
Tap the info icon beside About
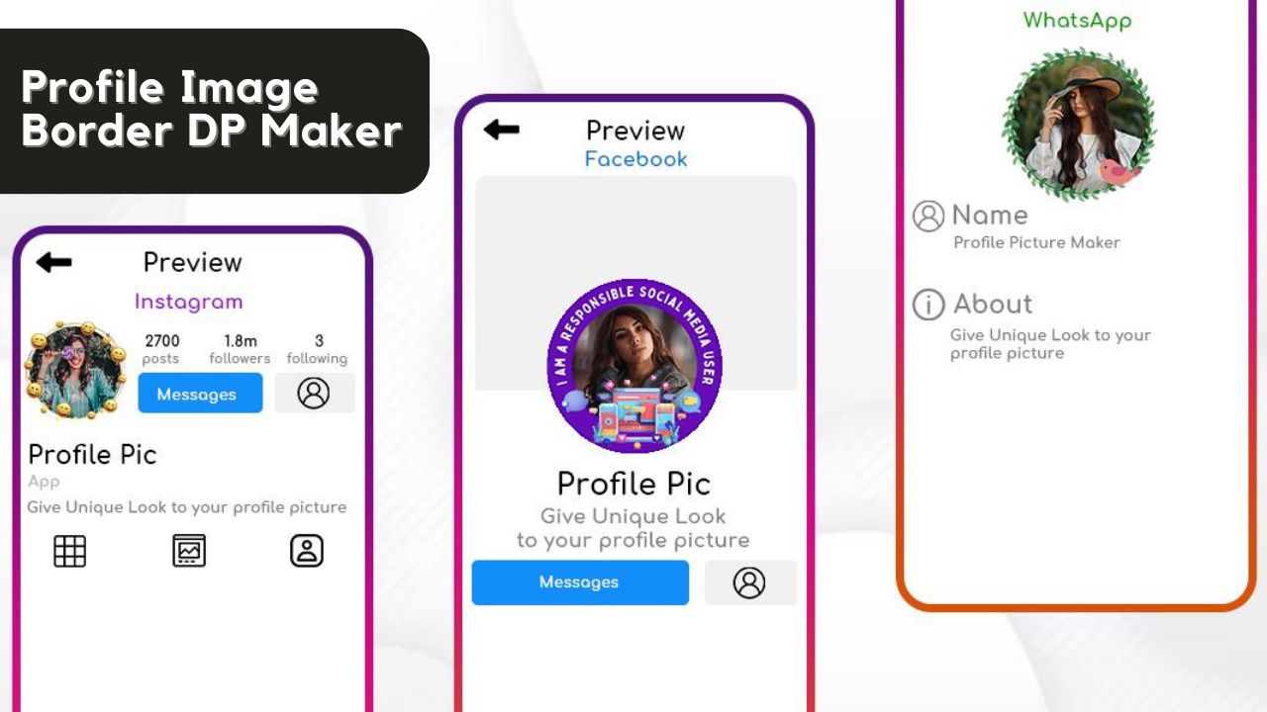tap(928, 305)
